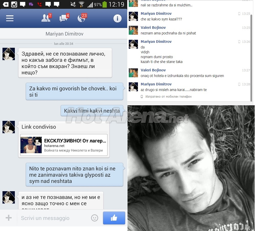Click the Mariyan Dimitrov name at 13:25

coord(156,14)
